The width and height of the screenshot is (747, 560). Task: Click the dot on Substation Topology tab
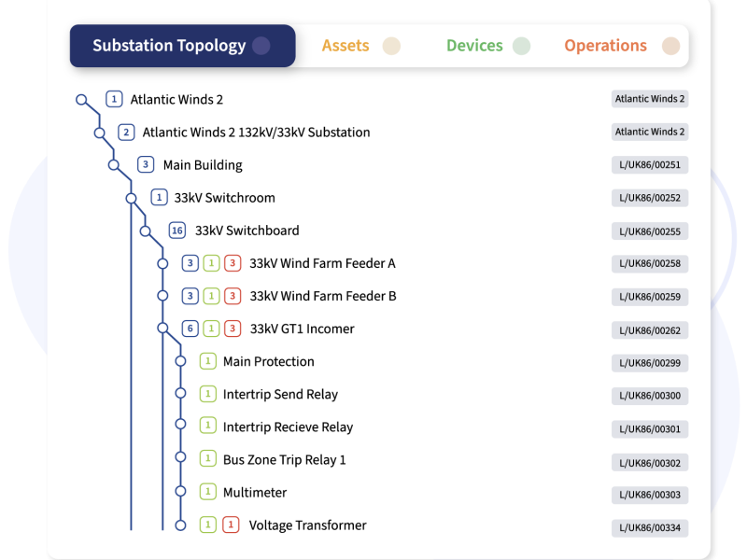[x=261, y=46]
